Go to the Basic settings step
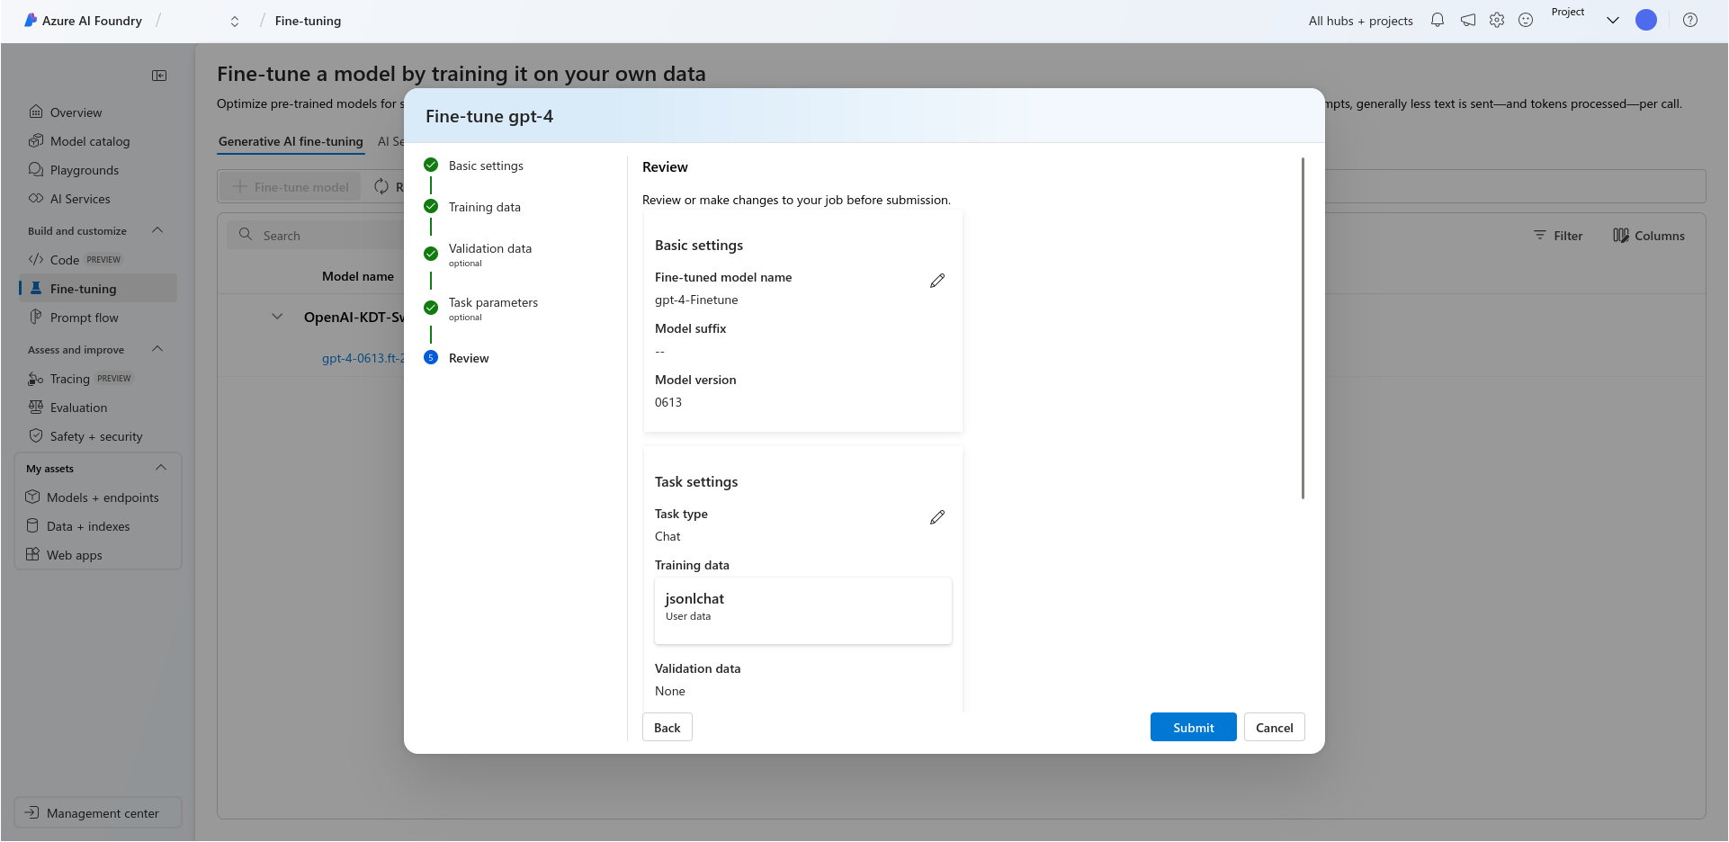 pos(486,166)
